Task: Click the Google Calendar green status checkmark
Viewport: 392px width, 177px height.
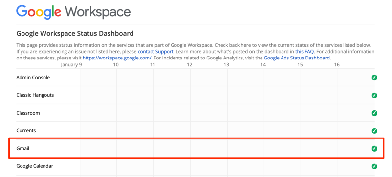Action: pos(374,166)
